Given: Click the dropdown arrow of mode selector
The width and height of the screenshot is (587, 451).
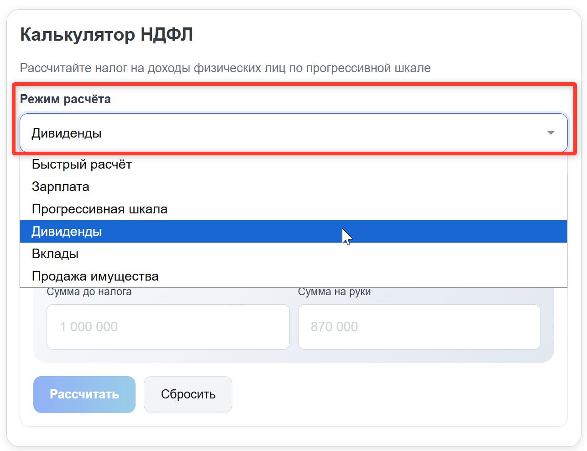Looking at the screenshot, I should click(551, 133).
